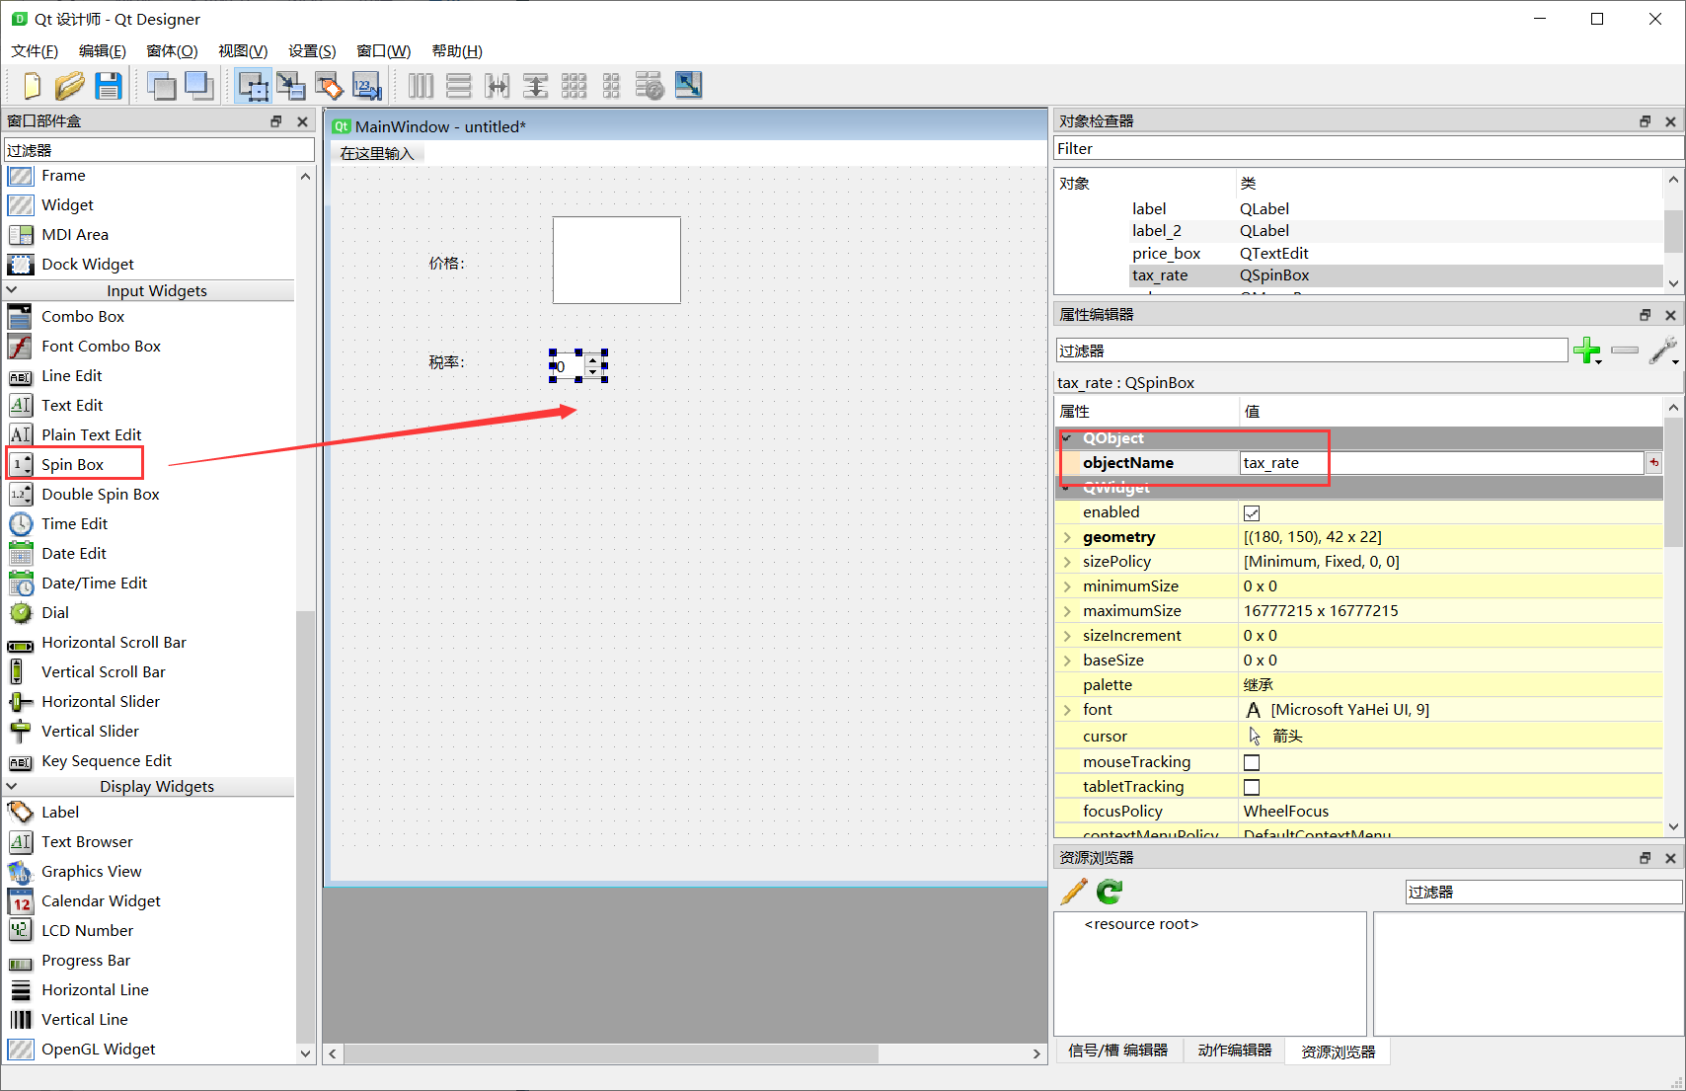Viewport: 1686px width, 1091px height.
Task: Toggle the enabled checkbox in property editor
Action: click(x=1252, y=512)
